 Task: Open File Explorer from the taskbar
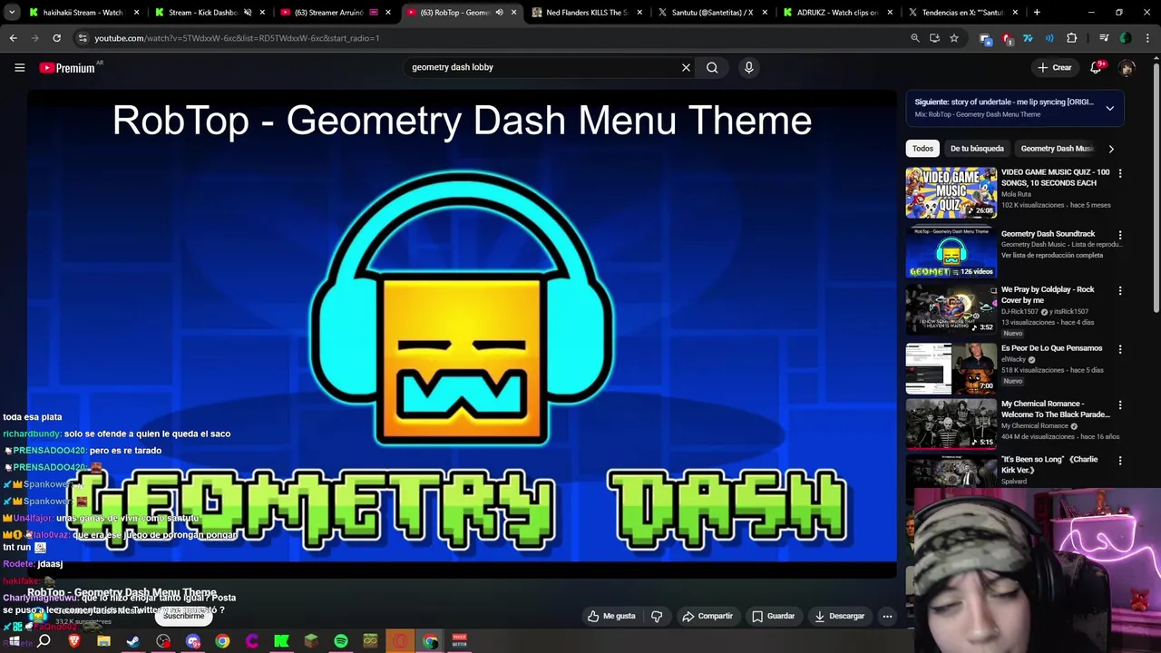104,641
